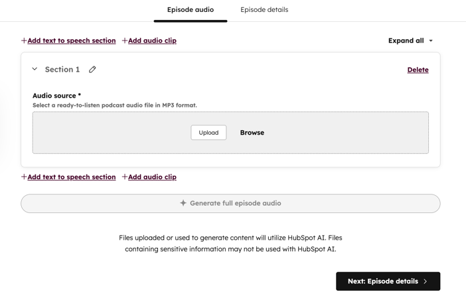Click the top Add audio clip link
The height and width of the screenshot is (302, 466).
[152, 40]
